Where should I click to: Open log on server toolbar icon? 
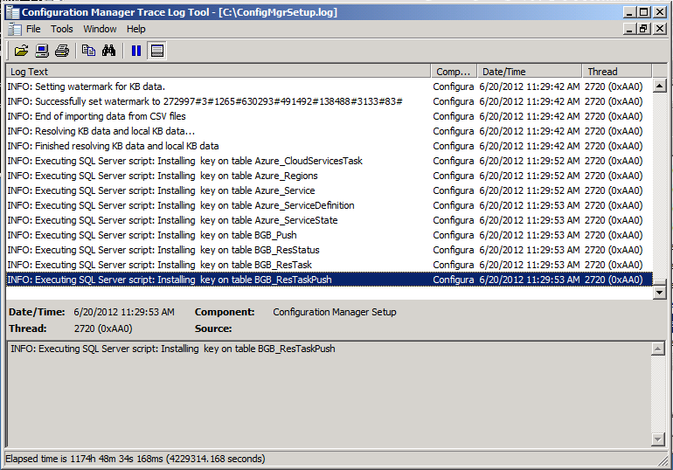pos(42,51)
